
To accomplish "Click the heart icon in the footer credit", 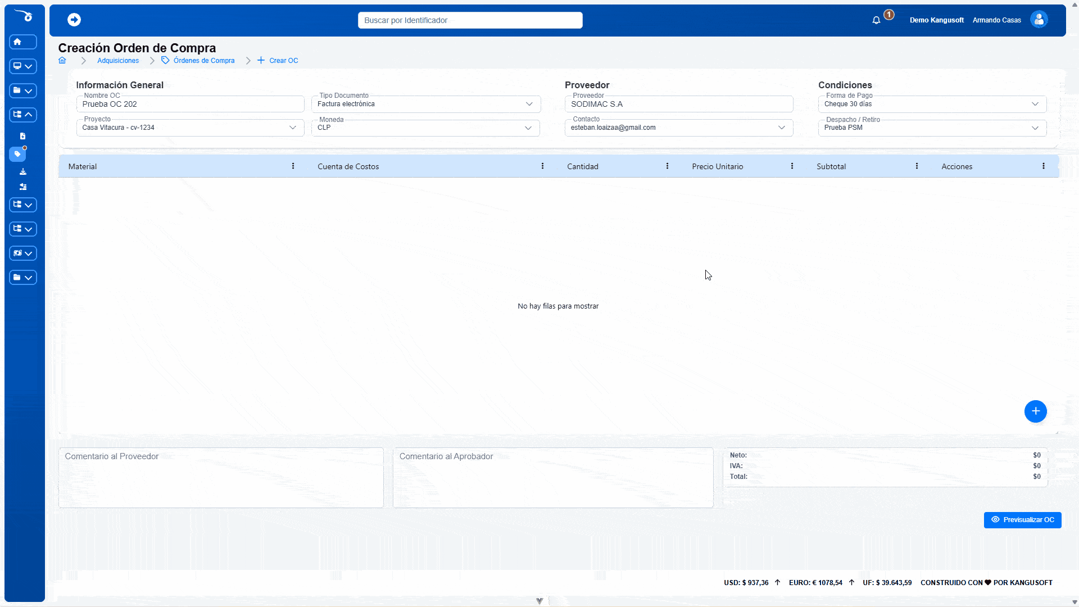I will click(988, 583).
